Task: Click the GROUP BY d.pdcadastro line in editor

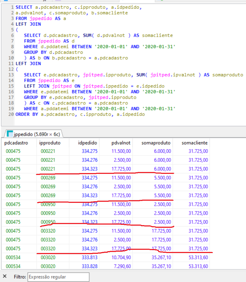Action: [x=53, y=52]
